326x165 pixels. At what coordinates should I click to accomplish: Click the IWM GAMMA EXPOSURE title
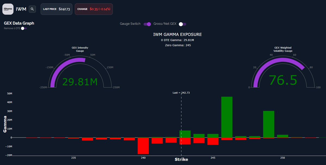tap(177, 35)
